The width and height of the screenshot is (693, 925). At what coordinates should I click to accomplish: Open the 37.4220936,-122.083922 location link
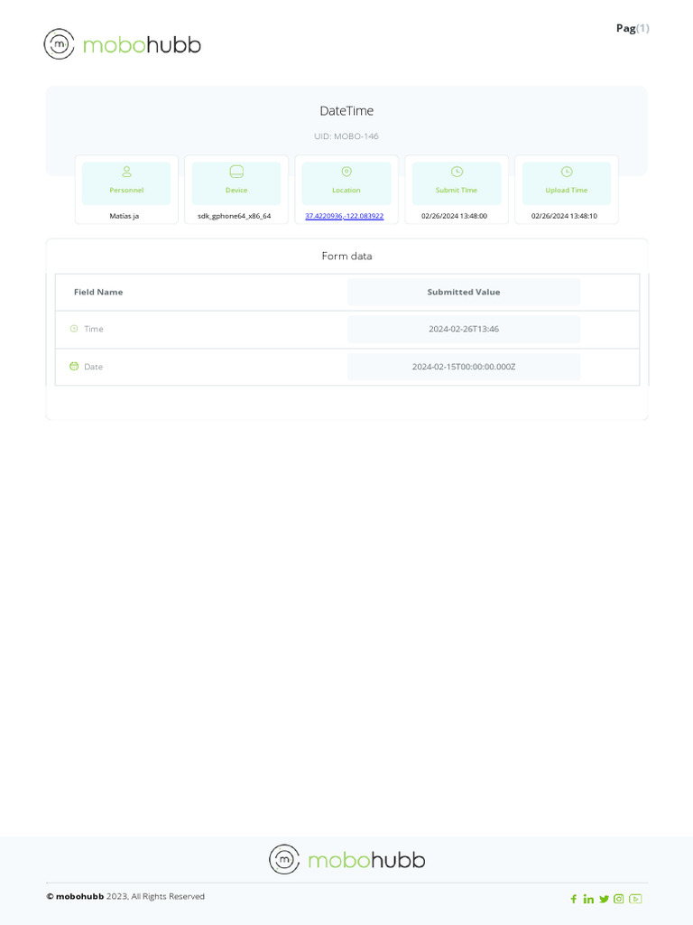coord(344,216)
